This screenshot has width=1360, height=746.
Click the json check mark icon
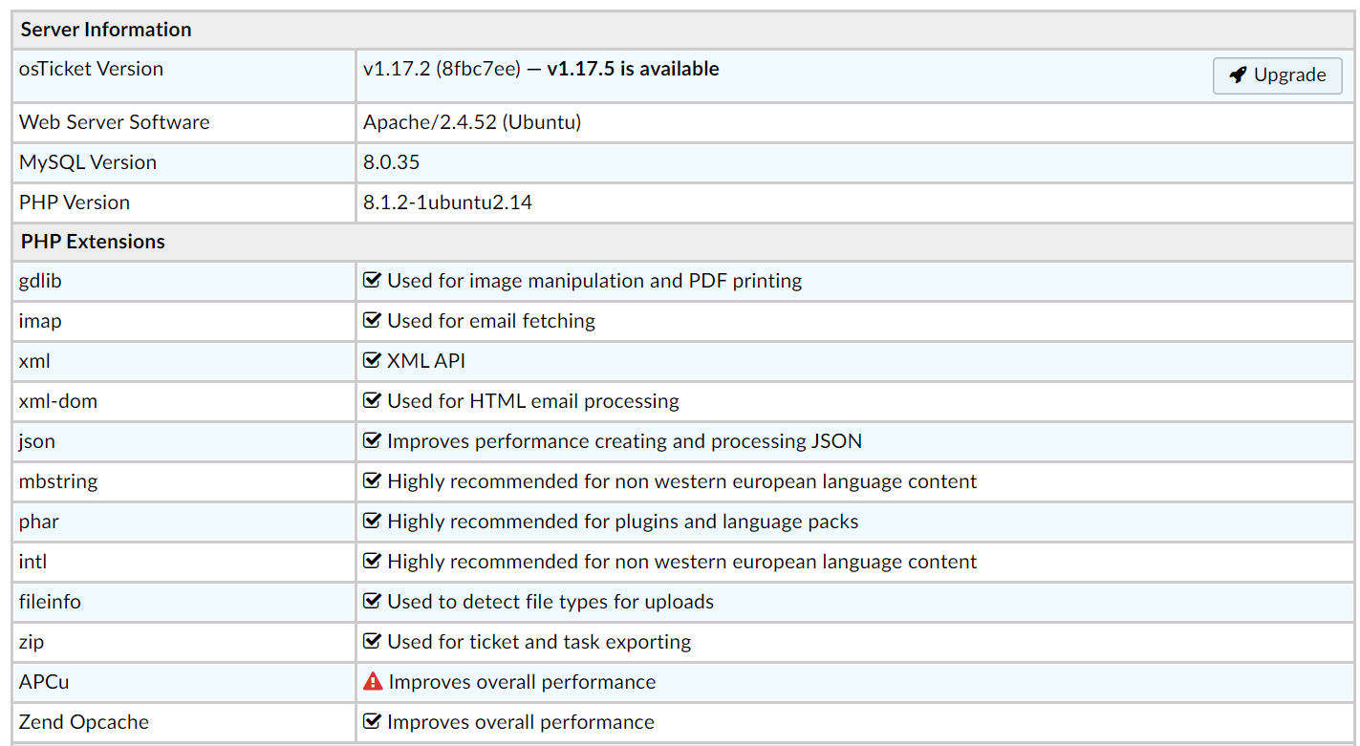[373, 441]
